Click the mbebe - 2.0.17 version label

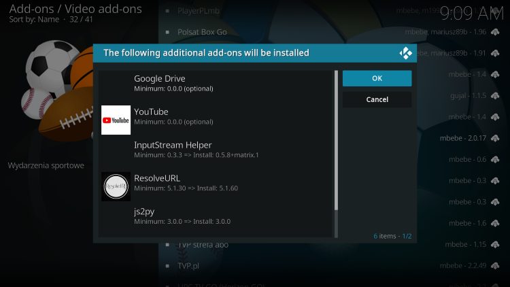coord(463,138)
